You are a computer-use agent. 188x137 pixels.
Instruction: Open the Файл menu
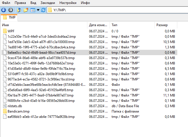point(6,3)
